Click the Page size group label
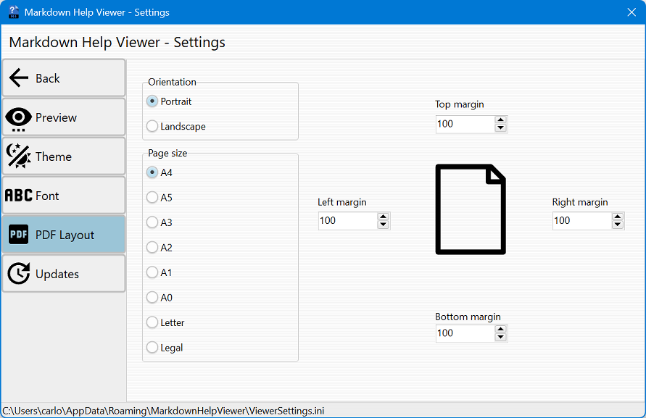This screenshot has height=418, width=646. tap(167, 153)
